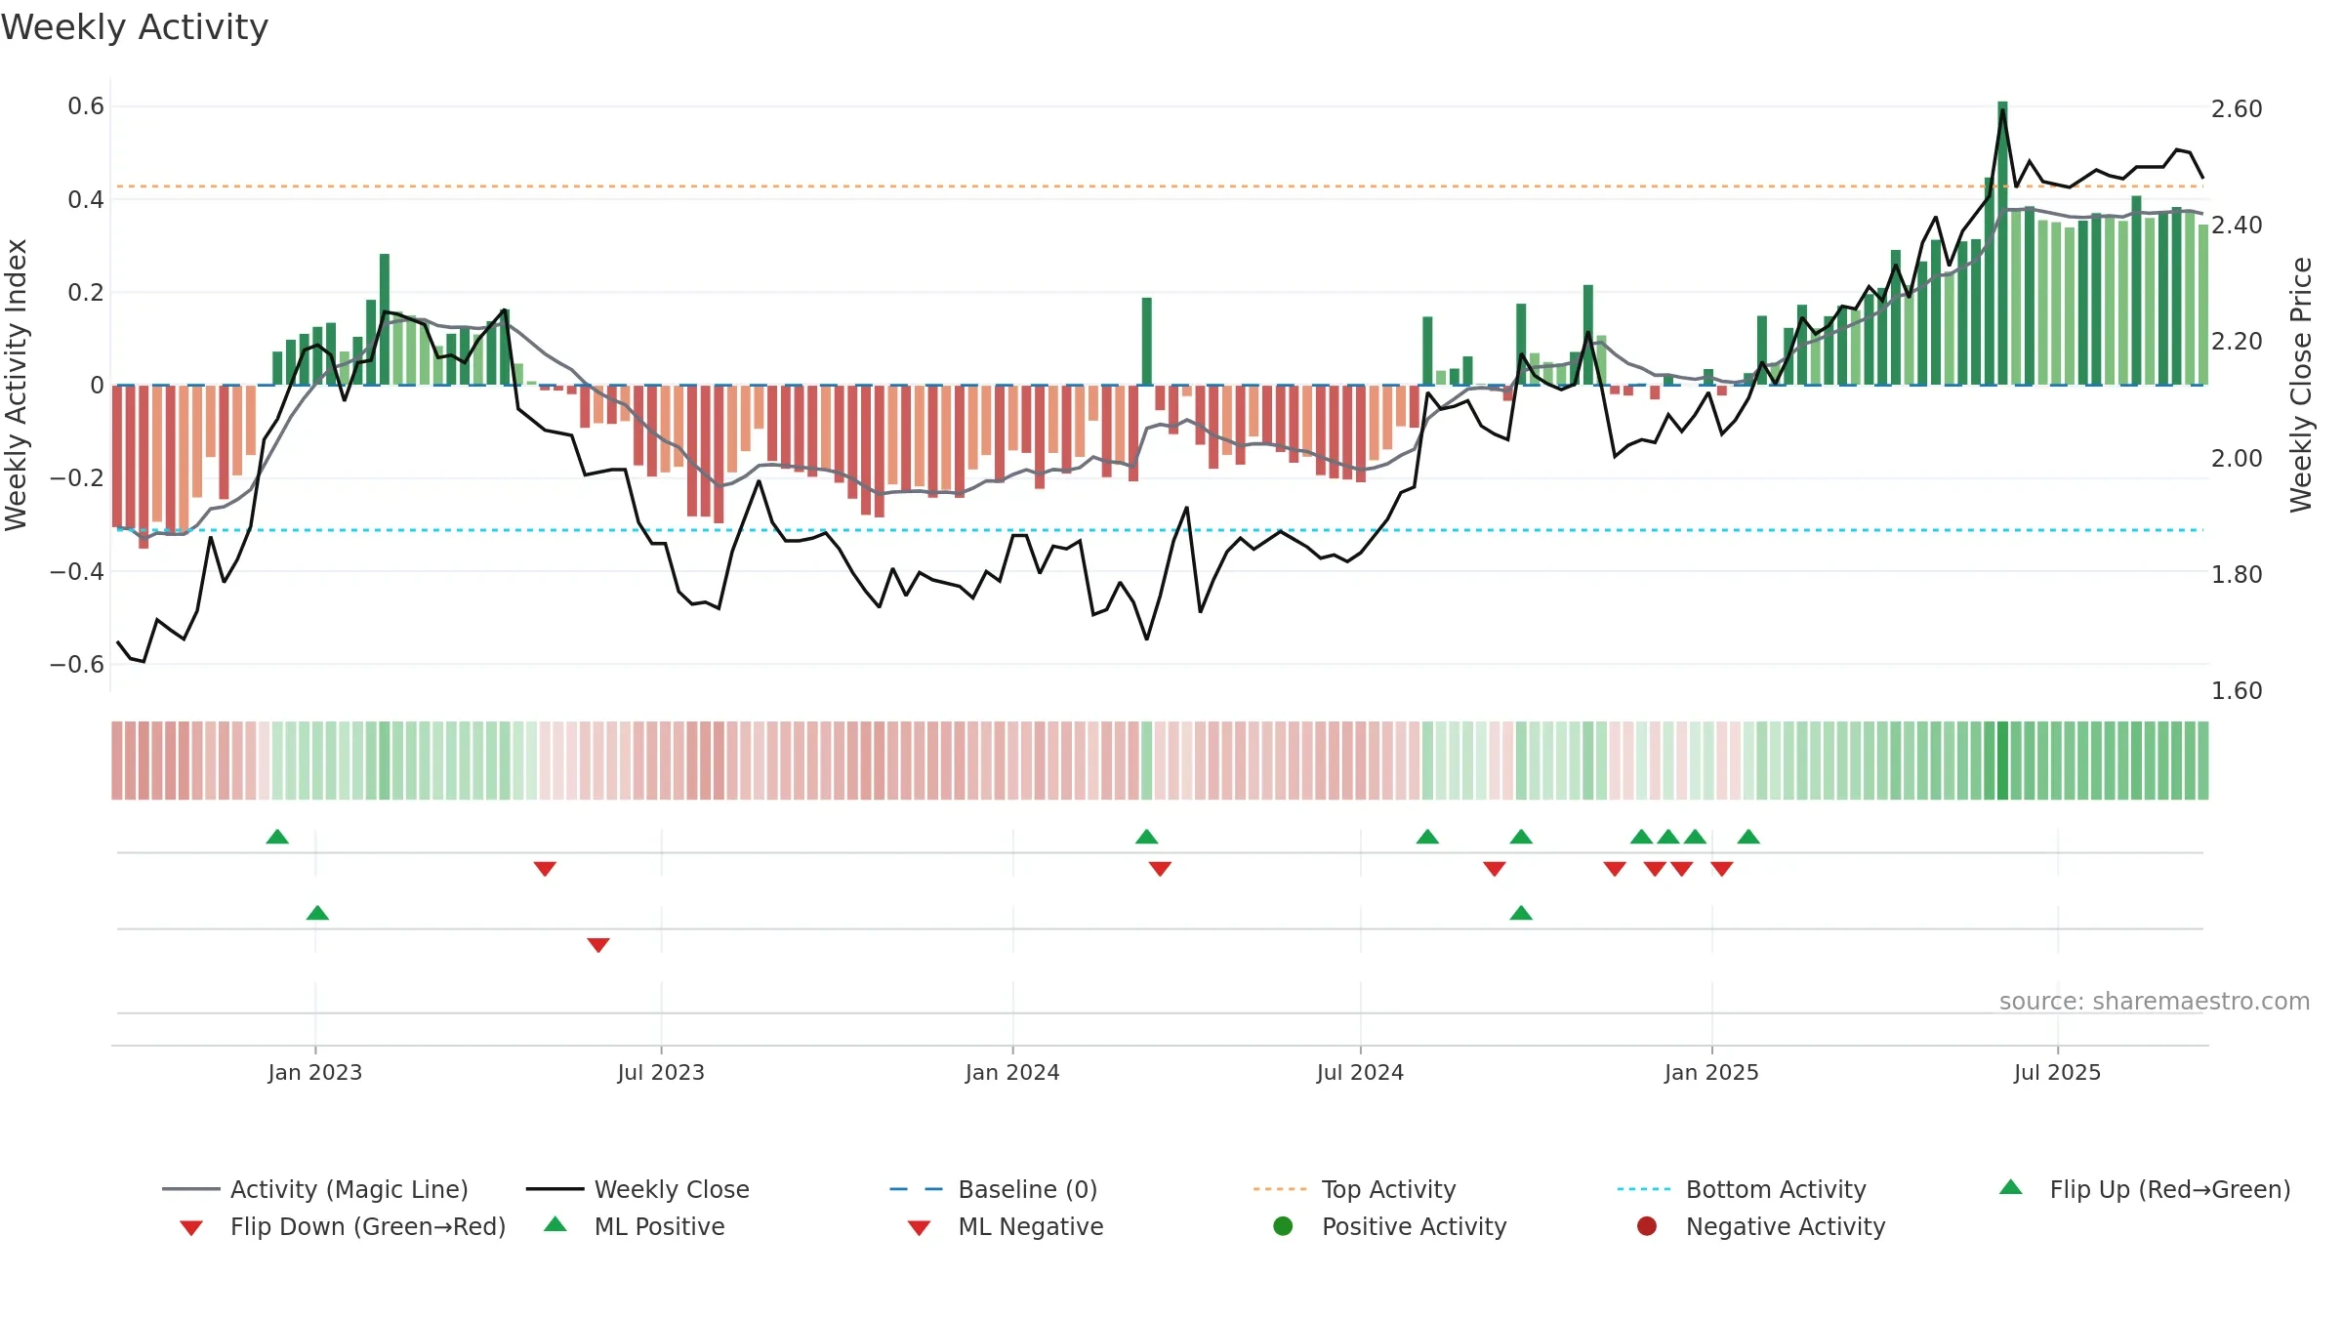Image resolution: width=2343 pixels, height=1318 pixels.
Task: Click the green ML Positive legend triangle icon
Action: click(x=555, y=1224)
